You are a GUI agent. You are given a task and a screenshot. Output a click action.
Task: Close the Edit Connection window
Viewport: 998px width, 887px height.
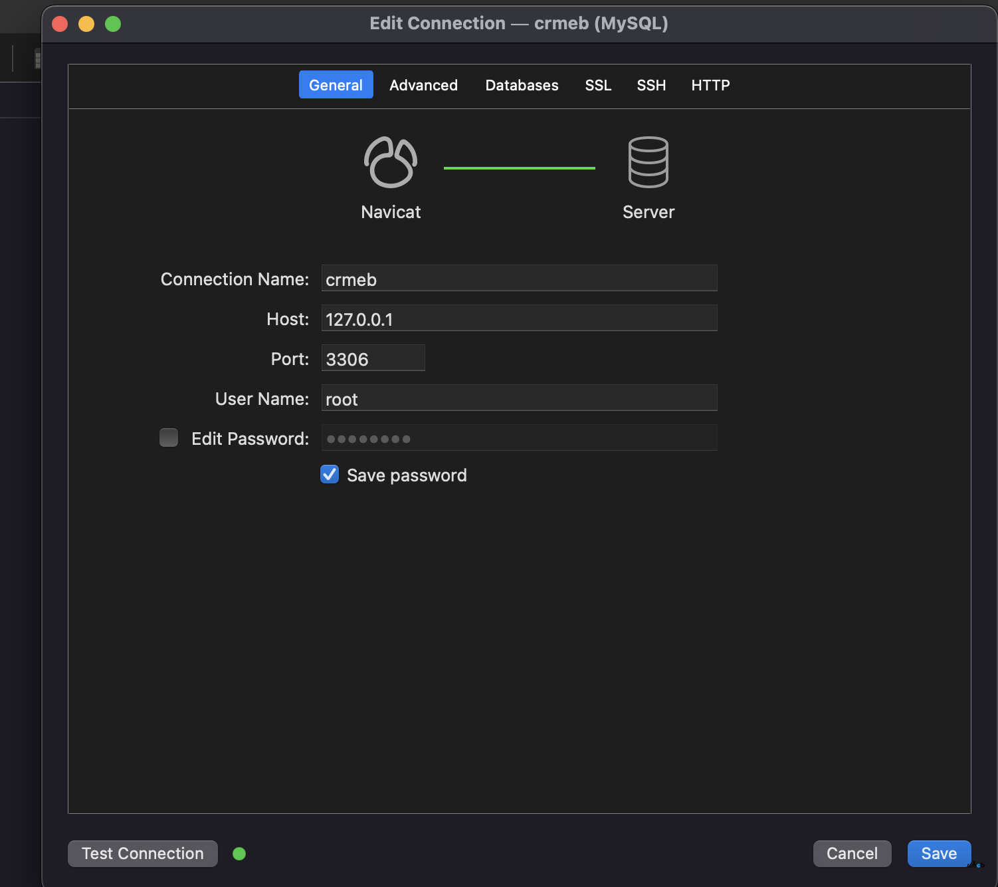(x=60, y=24)
